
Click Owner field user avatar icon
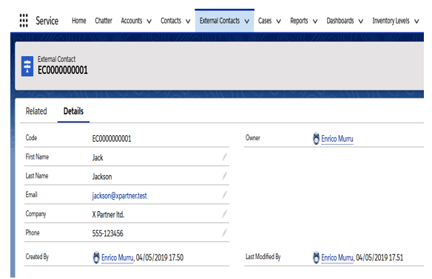coord(316,139)
